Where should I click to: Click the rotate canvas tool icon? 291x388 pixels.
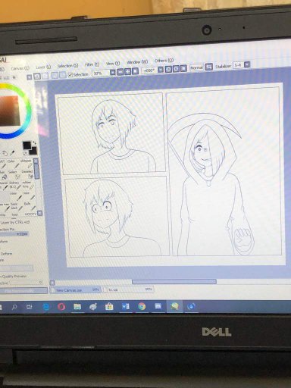pos(5,153)
